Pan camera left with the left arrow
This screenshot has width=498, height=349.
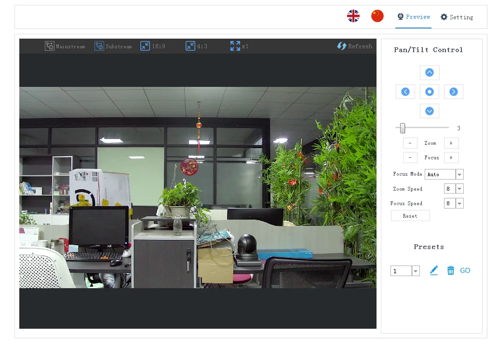point(405,92)
